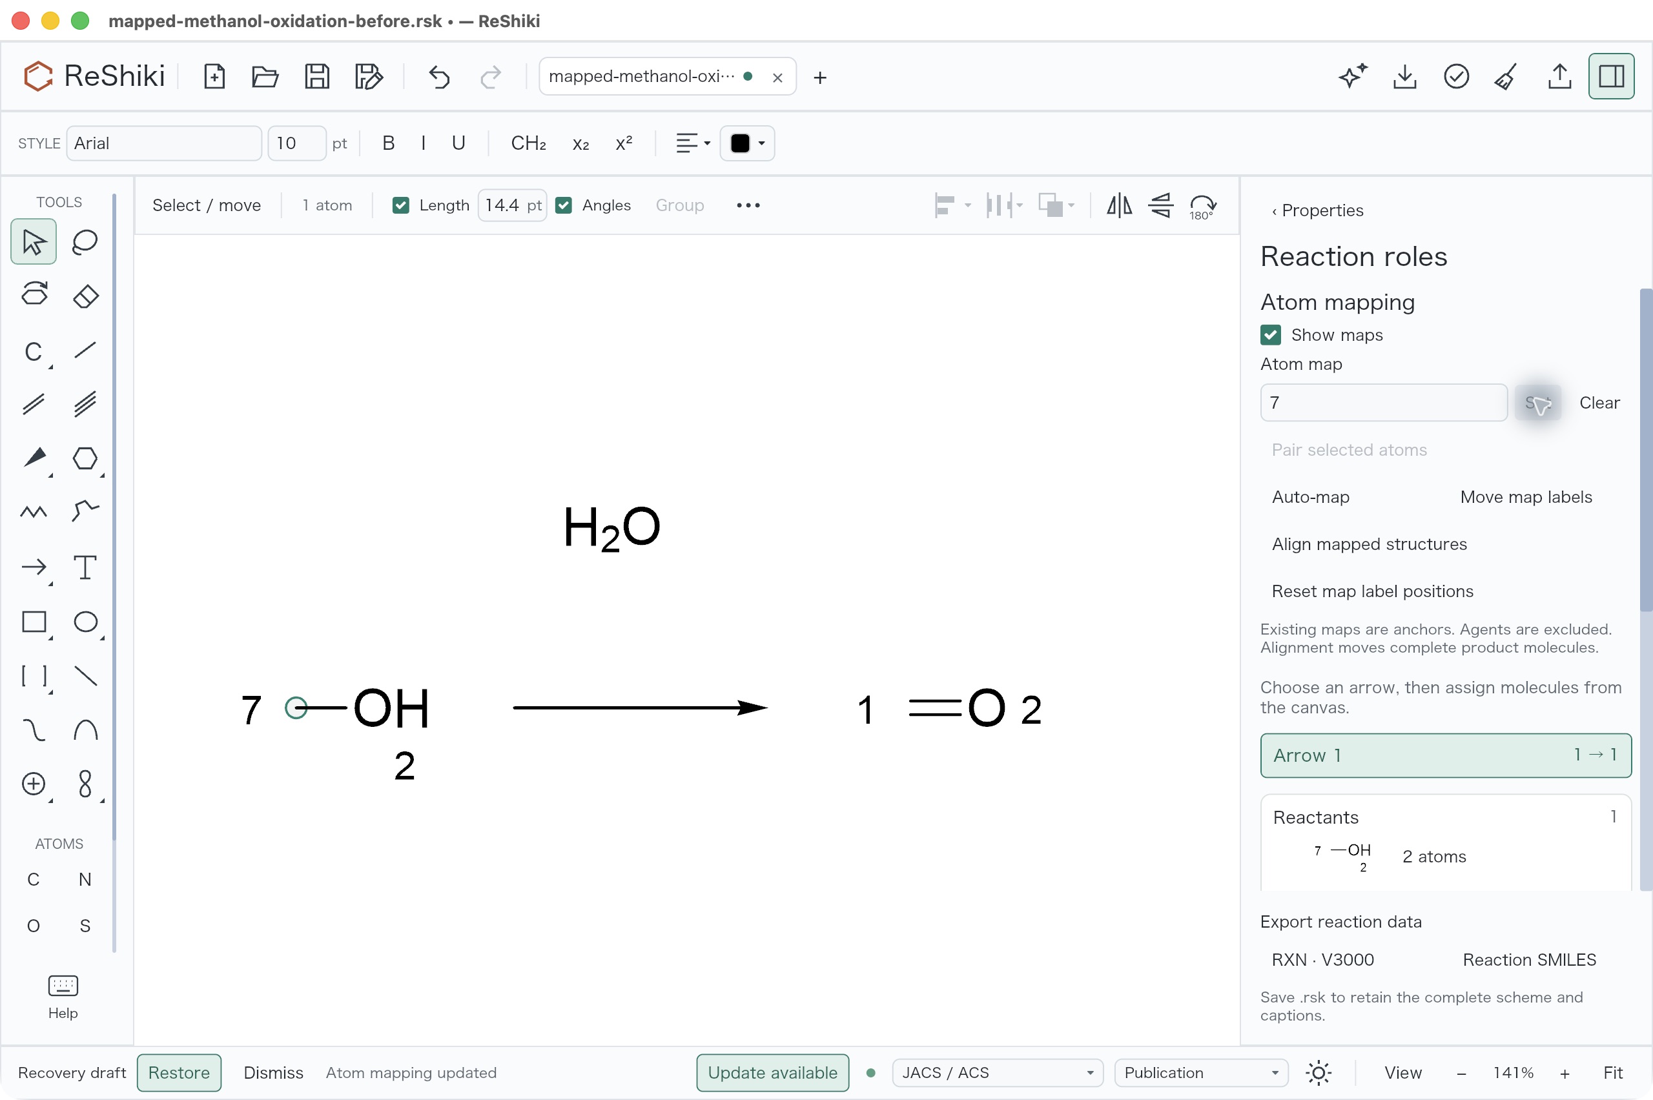Click the Auto-map button
Image resolution: width=1653 pixels, height=1100 pixels.
(1311, 497)
